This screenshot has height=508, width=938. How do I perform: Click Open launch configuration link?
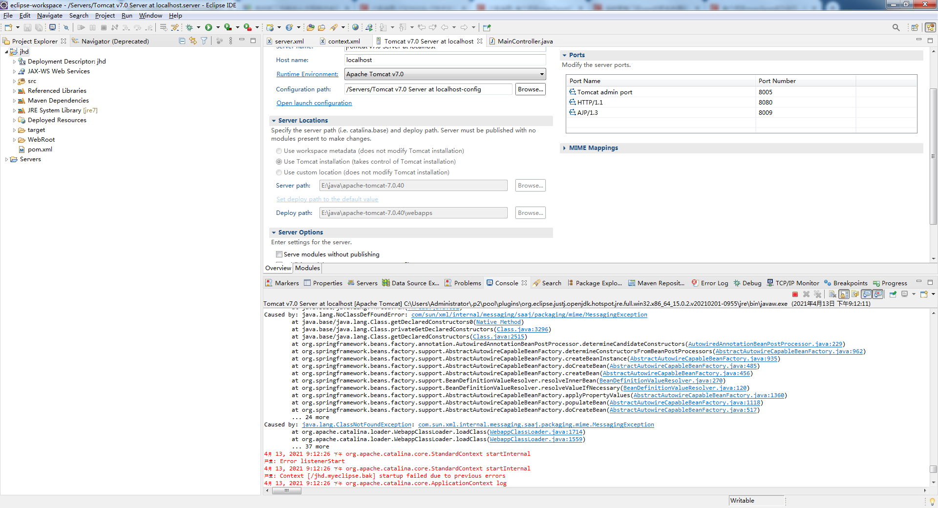click(314, 103)
